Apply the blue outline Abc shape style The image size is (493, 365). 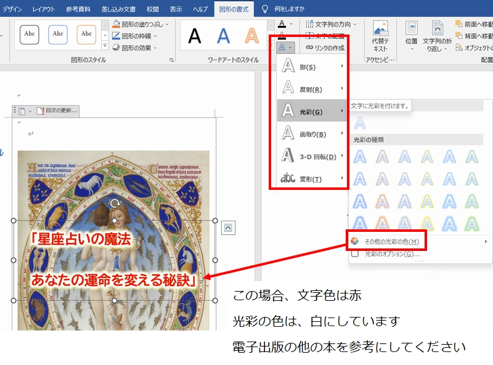coord(58,35)
